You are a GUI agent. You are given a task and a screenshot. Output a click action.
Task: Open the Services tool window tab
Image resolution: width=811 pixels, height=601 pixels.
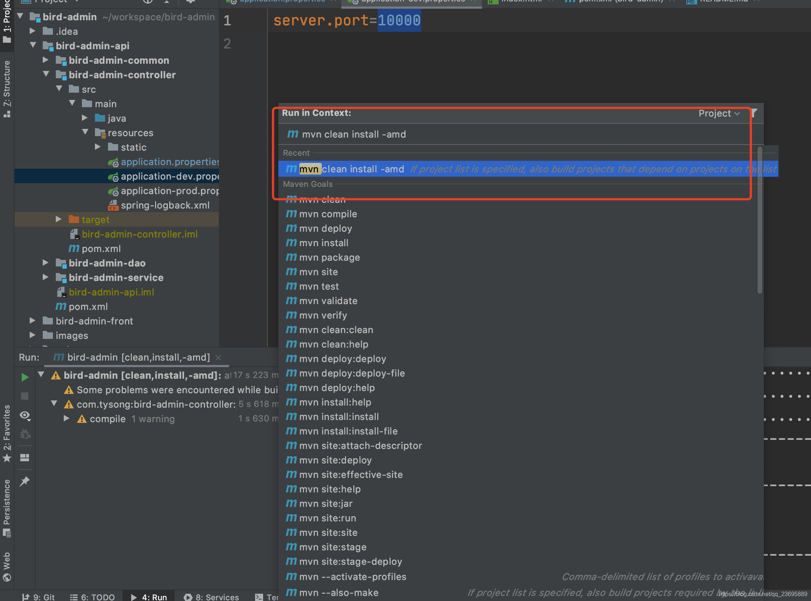[x=211, y=597]
